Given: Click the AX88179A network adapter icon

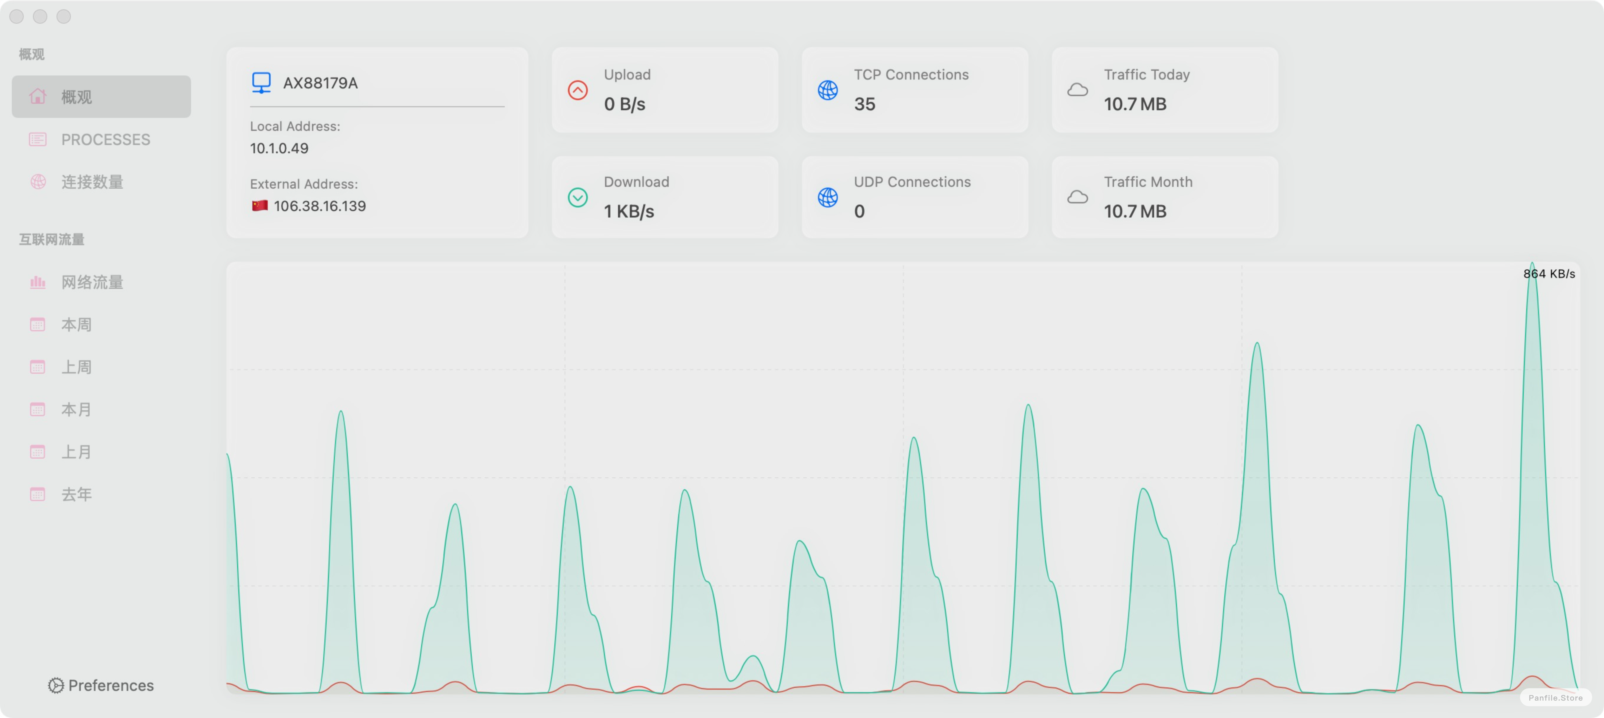Looking at the screenshot, I should (261, 83).
